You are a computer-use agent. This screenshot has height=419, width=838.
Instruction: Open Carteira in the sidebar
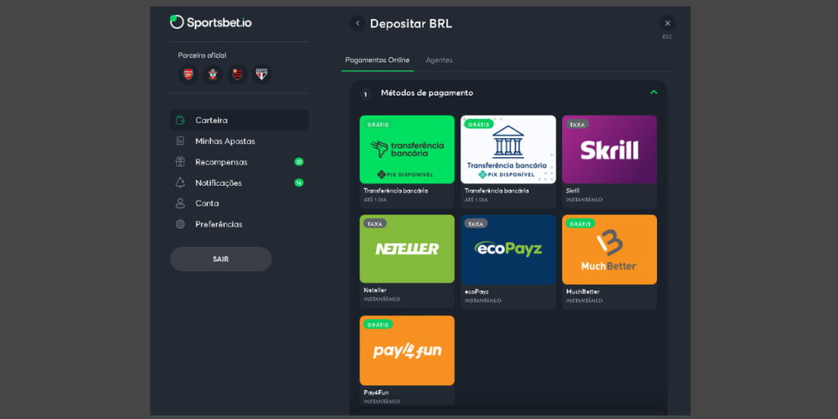coord(239,120)
